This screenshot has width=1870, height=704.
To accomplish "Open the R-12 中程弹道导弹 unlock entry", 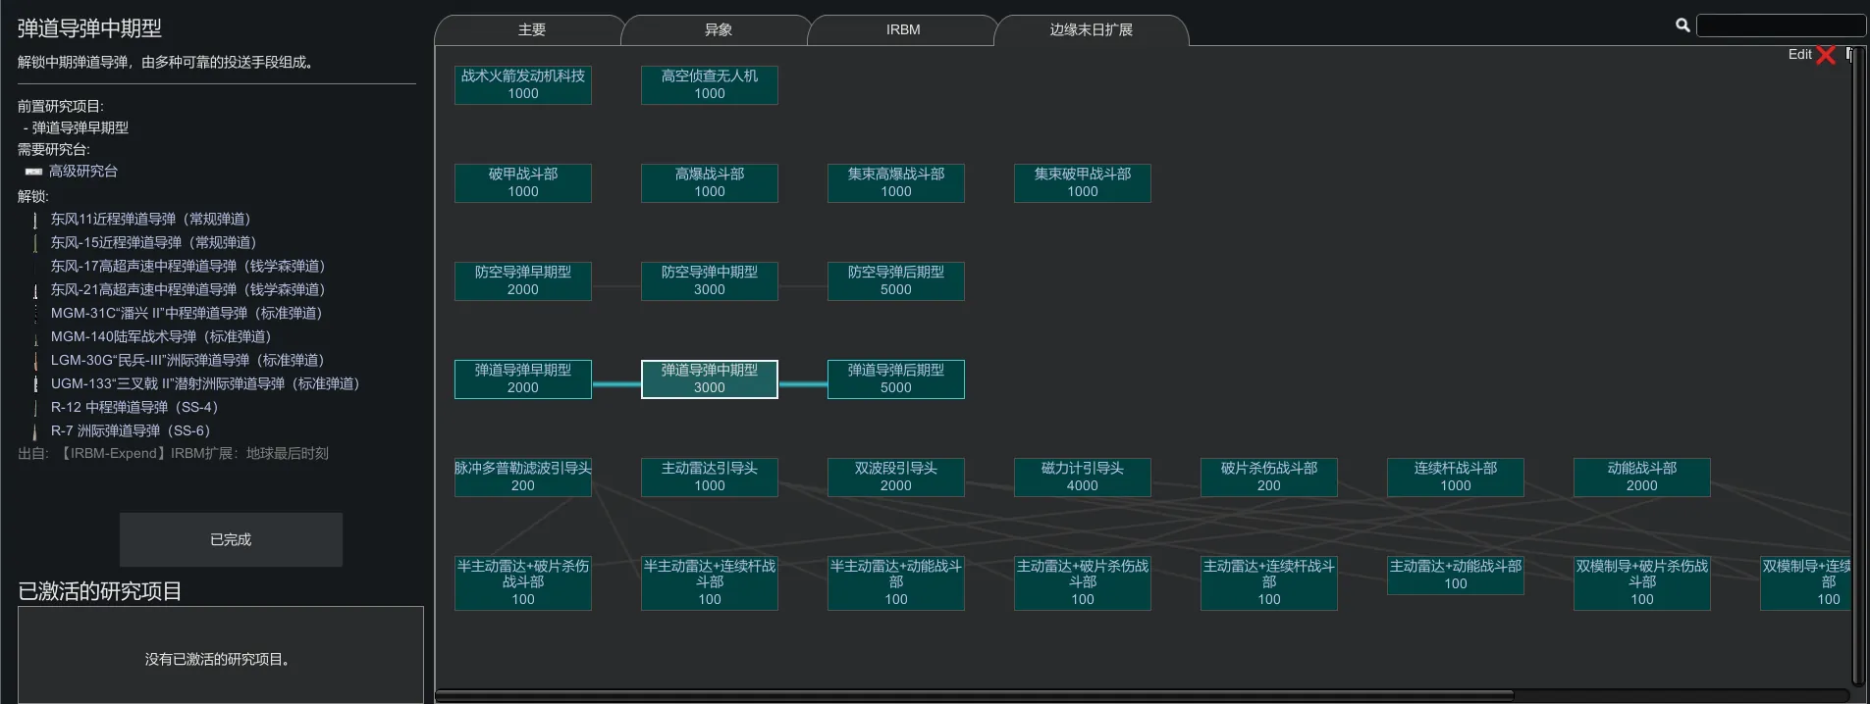I will point(134,408).
